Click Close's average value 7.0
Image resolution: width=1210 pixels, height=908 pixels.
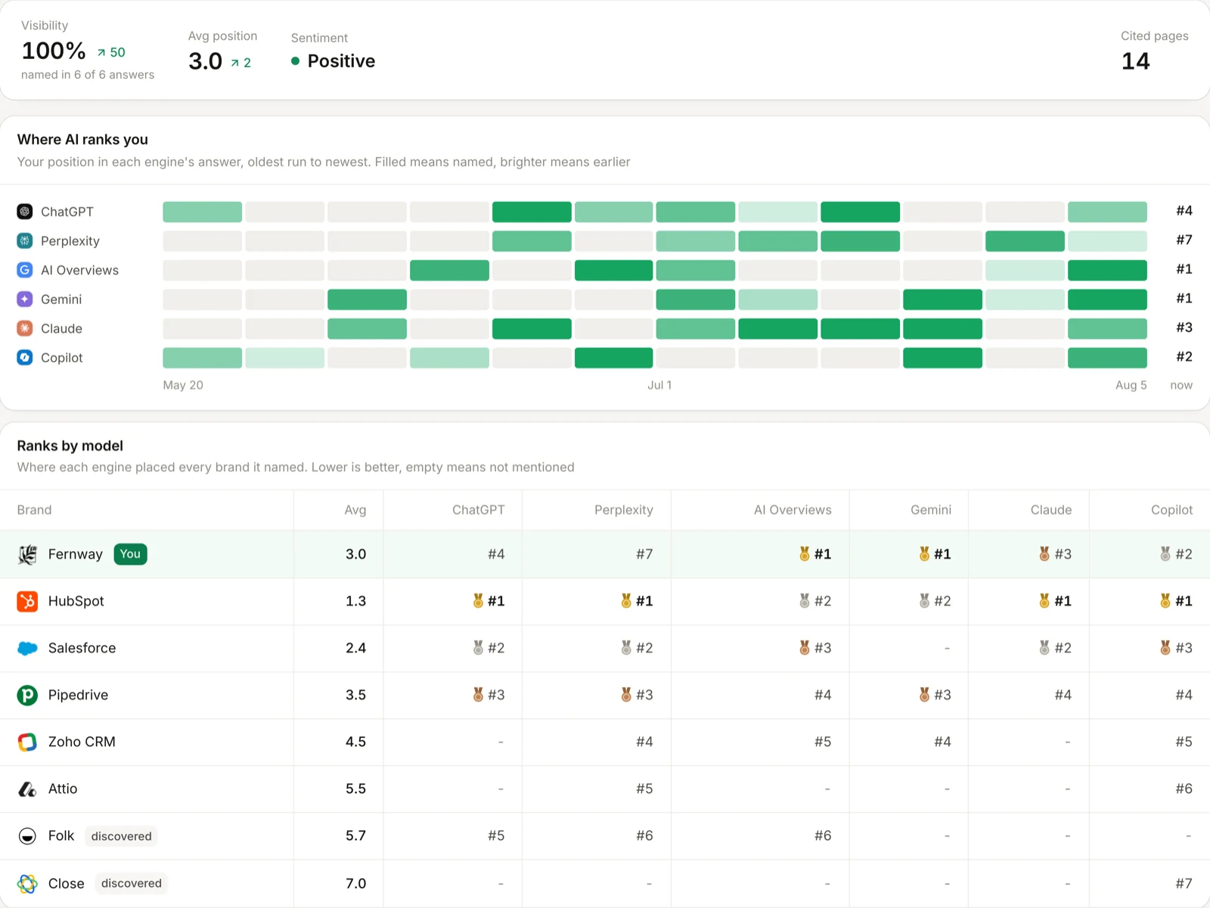355,883
